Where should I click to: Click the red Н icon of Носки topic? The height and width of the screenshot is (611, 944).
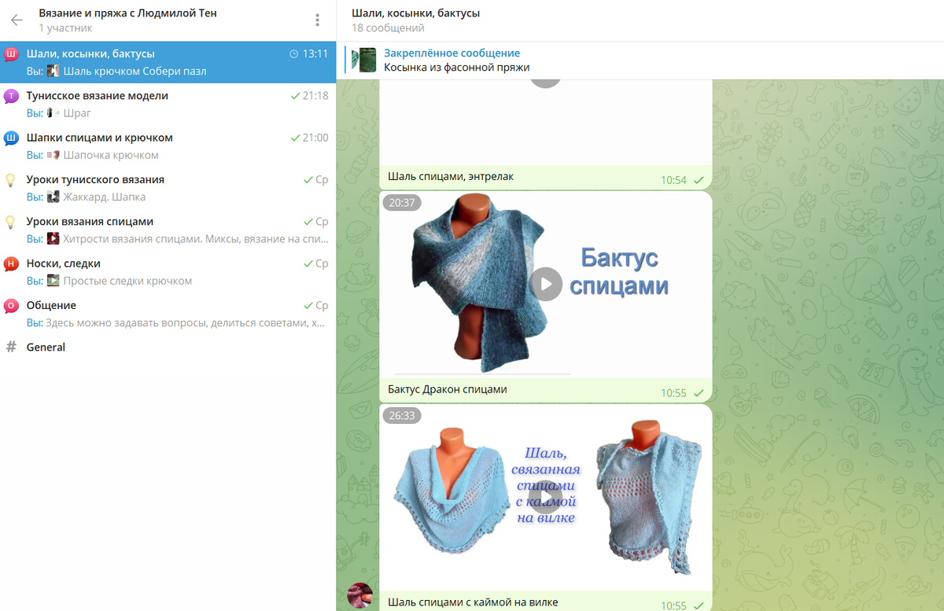pos(11,264)
